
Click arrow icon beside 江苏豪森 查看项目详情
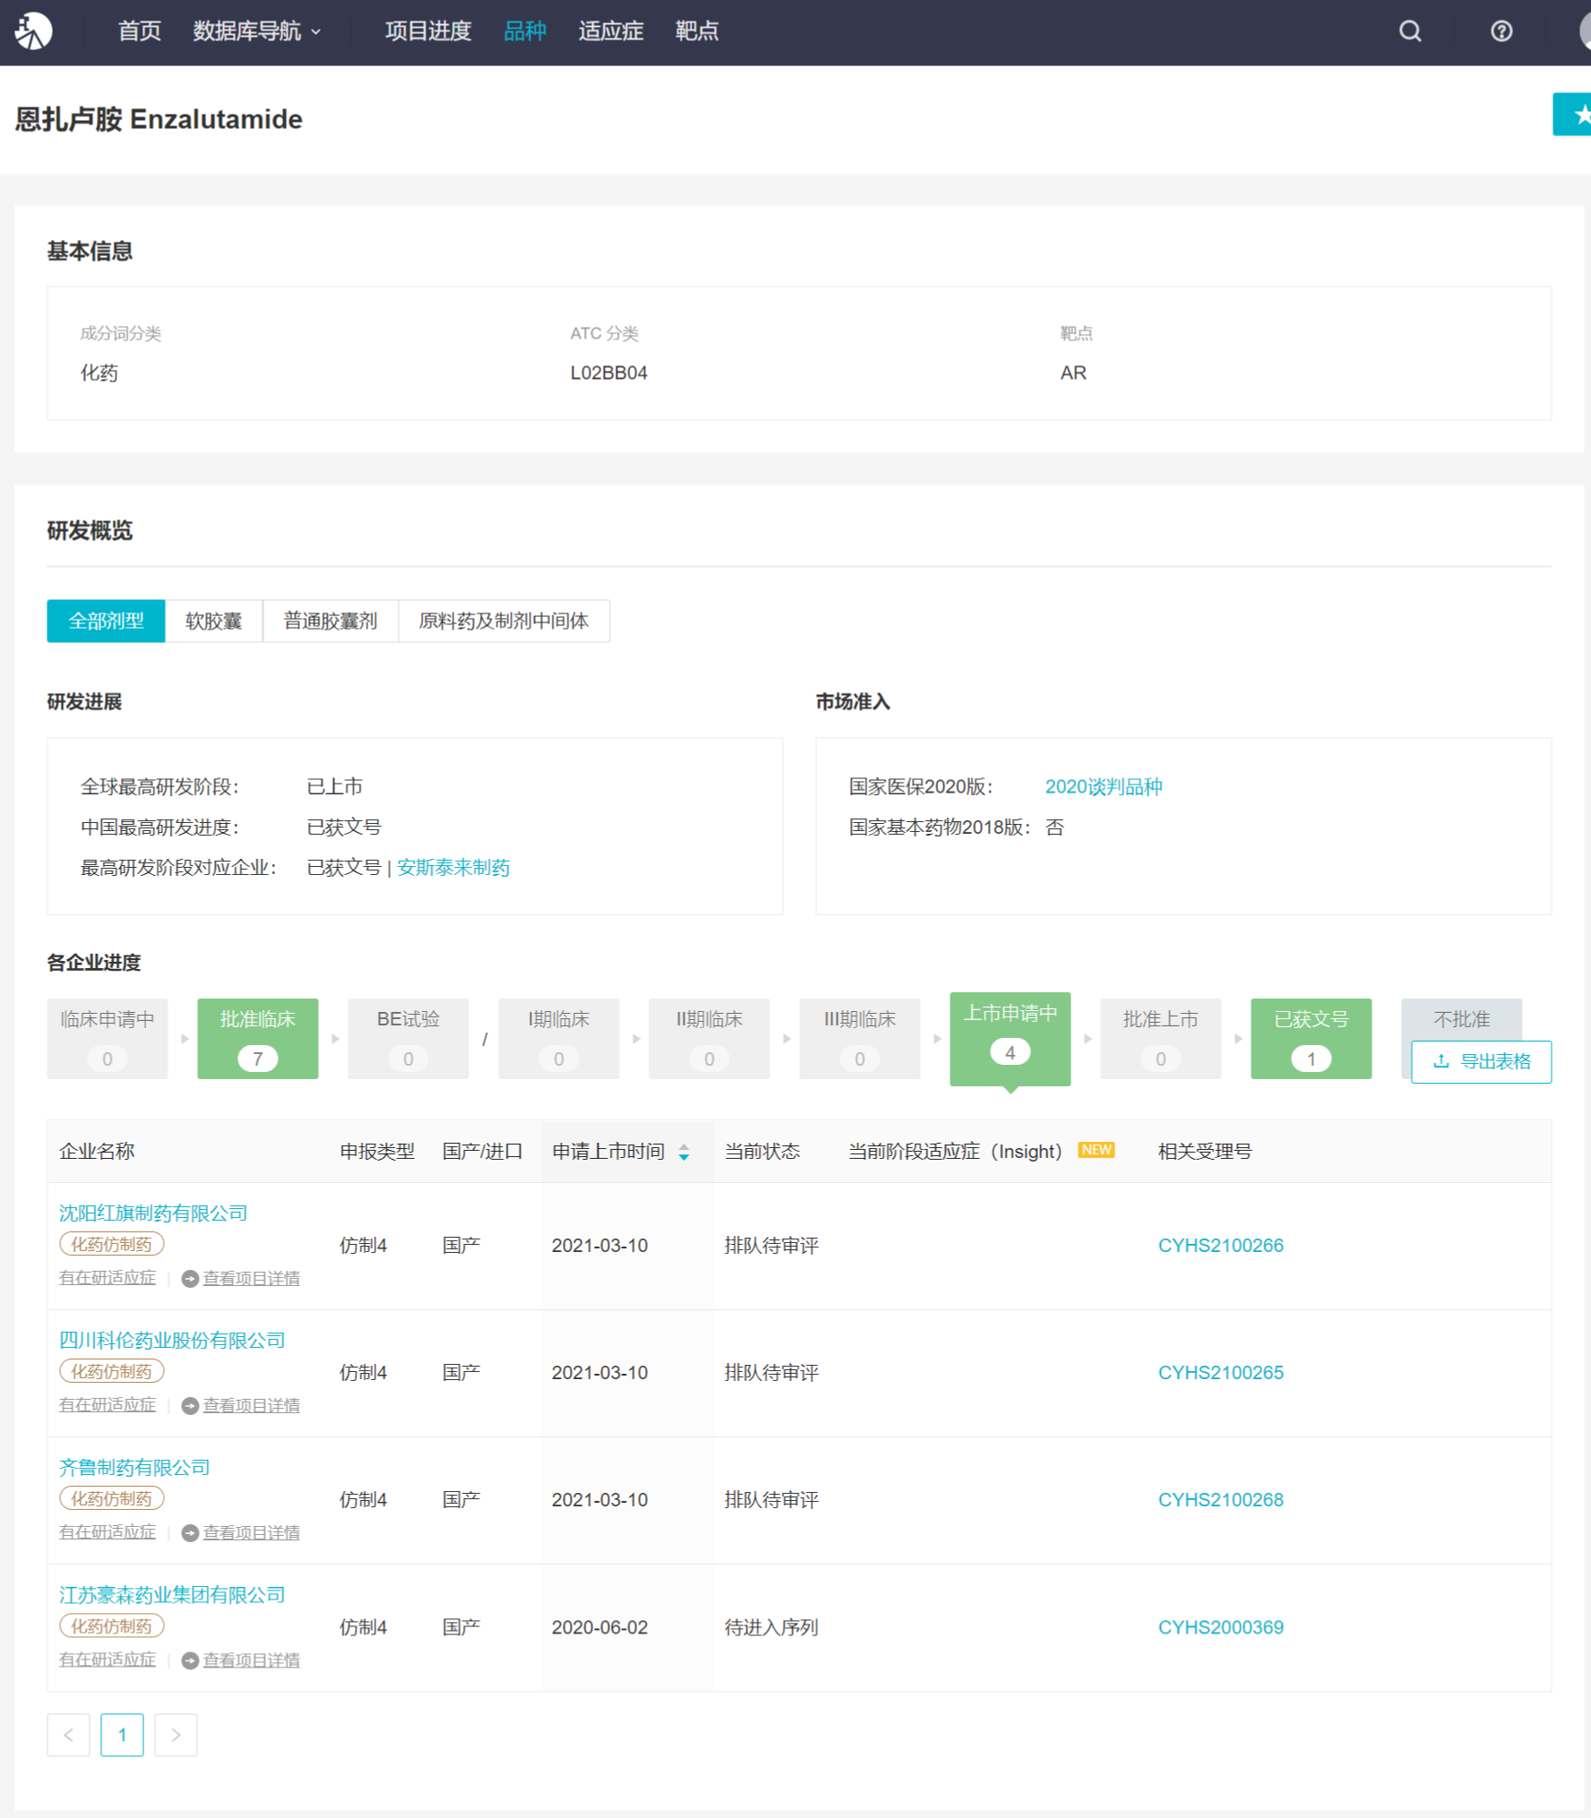point(190,1661)
